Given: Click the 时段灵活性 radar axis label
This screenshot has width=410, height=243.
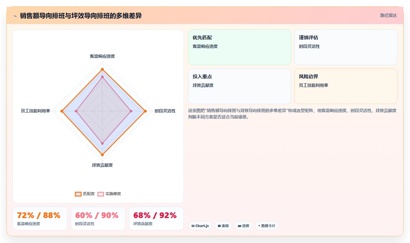Looking at the screenshot, I should pos(165,111).
